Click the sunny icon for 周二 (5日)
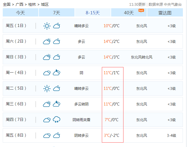The image size is (187, 147). click(47, 88)
